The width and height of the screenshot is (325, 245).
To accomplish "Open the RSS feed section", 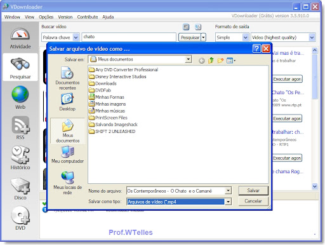I will (20, 128).
